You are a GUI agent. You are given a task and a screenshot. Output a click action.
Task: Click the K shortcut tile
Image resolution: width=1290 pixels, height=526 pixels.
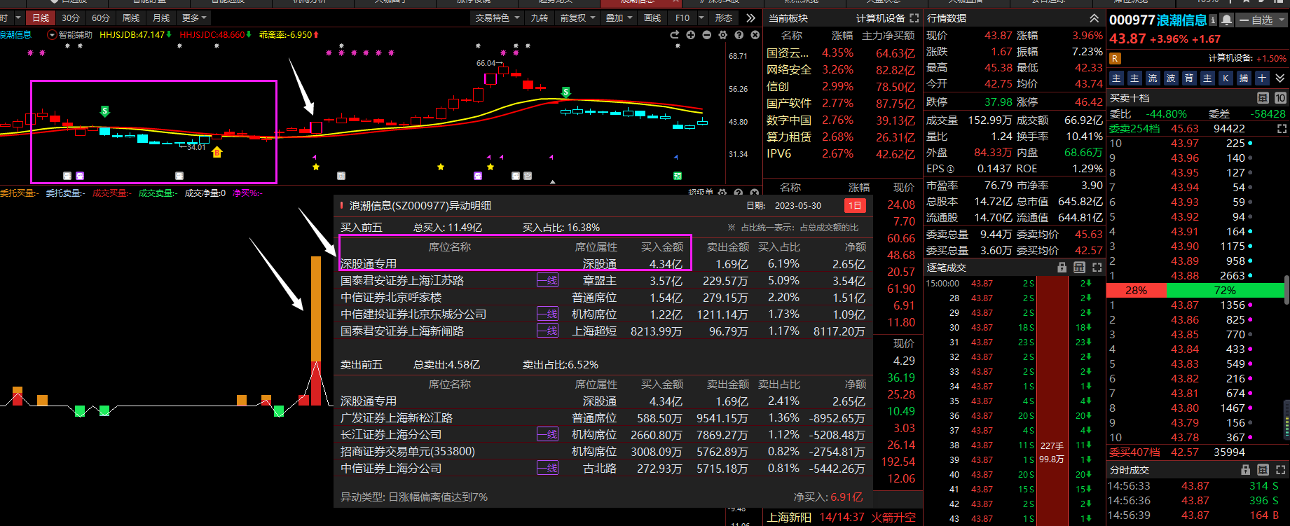[x=1226, y=78]
